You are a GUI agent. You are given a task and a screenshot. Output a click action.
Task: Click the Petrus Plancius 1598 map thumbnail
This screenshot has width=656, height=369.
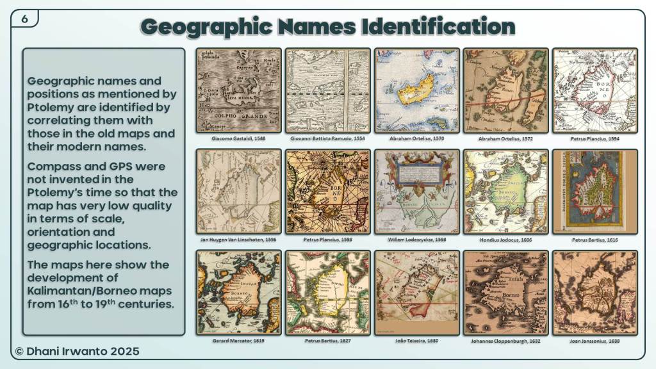pyautogui.click(x=327, y=192)
